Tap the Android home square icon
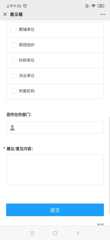Image resolution: width=110 pixels, height=240 pixels. click(55, 233)
